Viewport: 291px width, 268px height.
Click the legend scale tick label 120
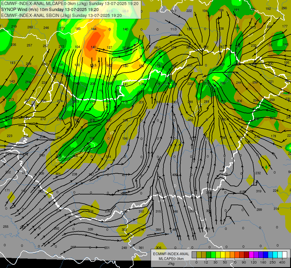[254, 262]
